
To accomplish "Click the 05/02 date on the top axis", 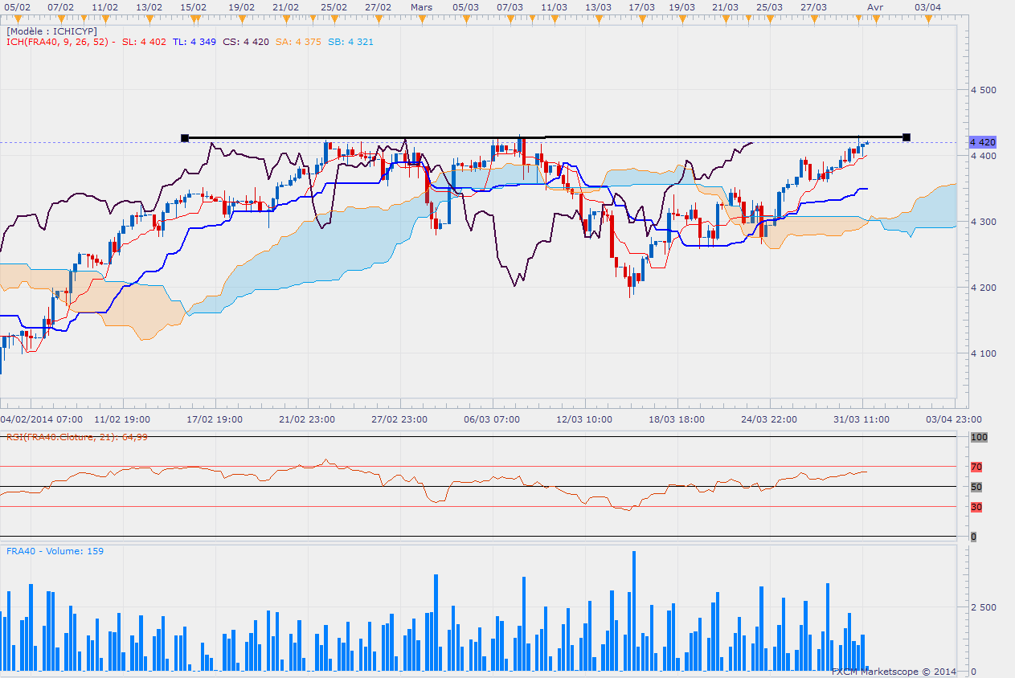I will (18, 6).
